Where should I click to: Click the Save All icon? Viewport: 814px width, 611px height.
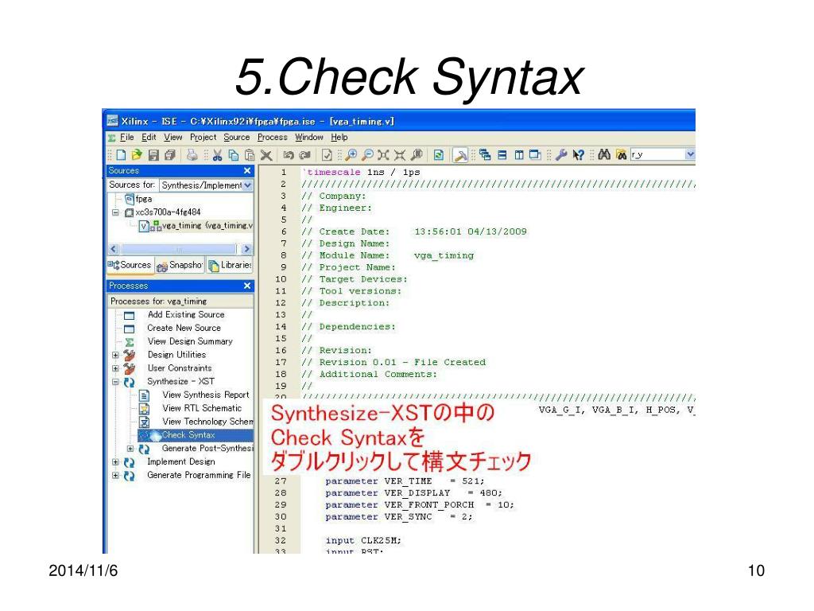(x=170, y=155)
